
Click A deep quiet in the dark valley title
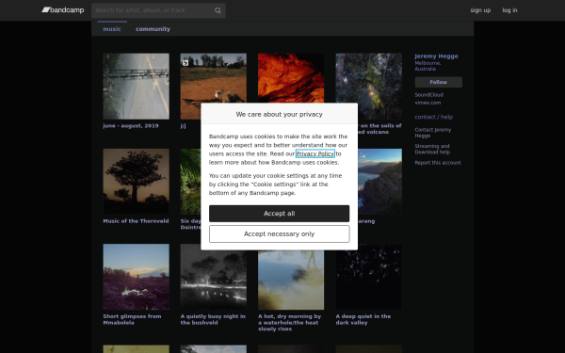[363, 319]
